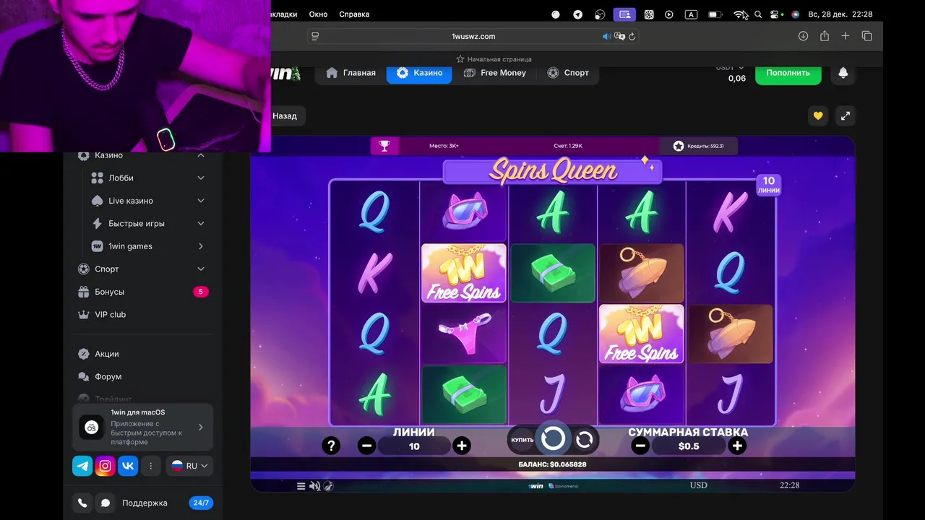Open the game hamburger menu
This screenshot has width=925, height=520.
(301, 486)
